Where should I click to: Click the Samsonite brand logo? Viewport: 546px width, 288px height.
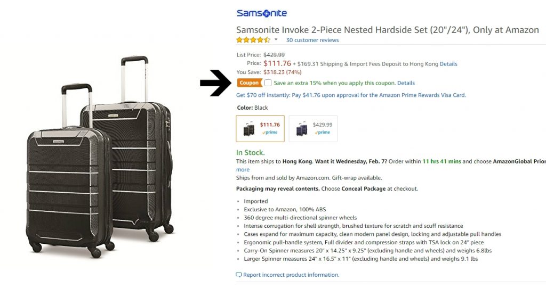click(x=262, y=14)
